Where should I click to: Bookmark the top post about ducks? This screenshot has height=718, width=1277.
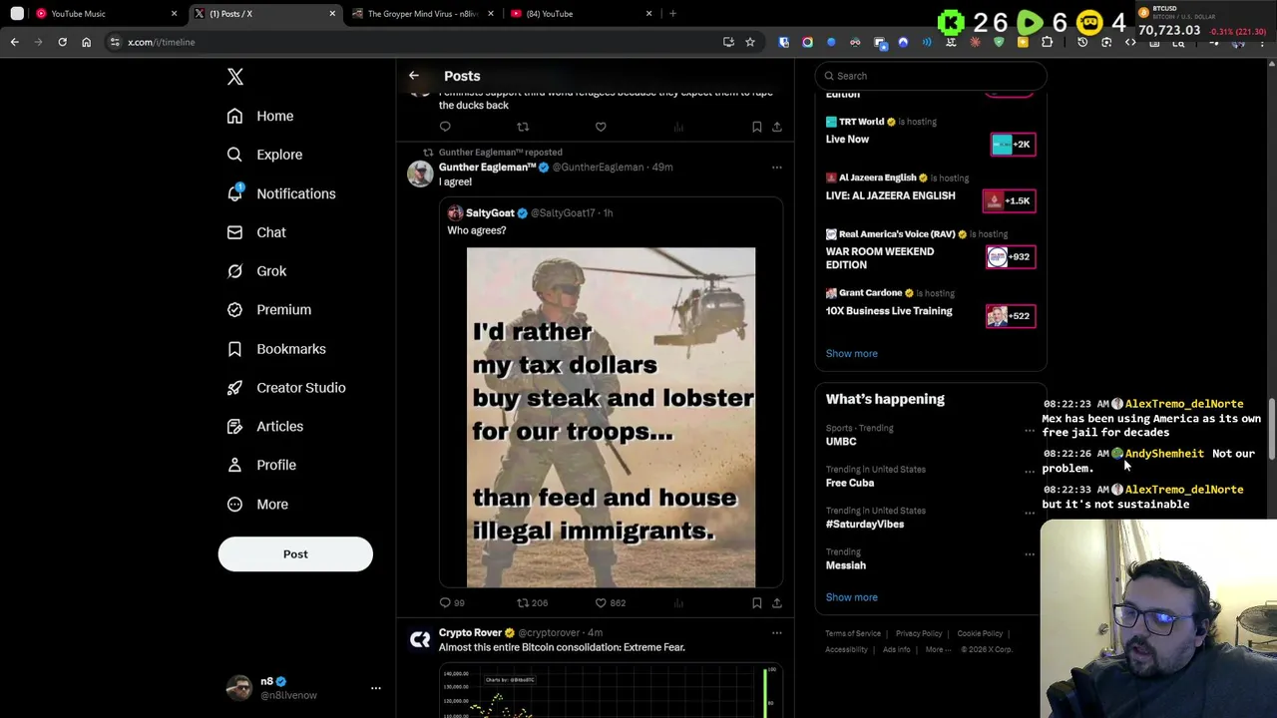[x=757, y=127]
